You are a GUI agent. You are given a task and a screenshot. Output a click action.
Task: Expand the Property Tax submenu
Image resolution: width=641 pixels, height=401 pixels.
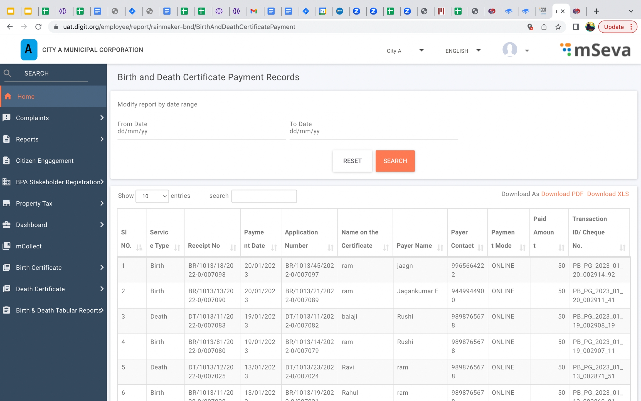pyautogui.click(x=102, y=203)
